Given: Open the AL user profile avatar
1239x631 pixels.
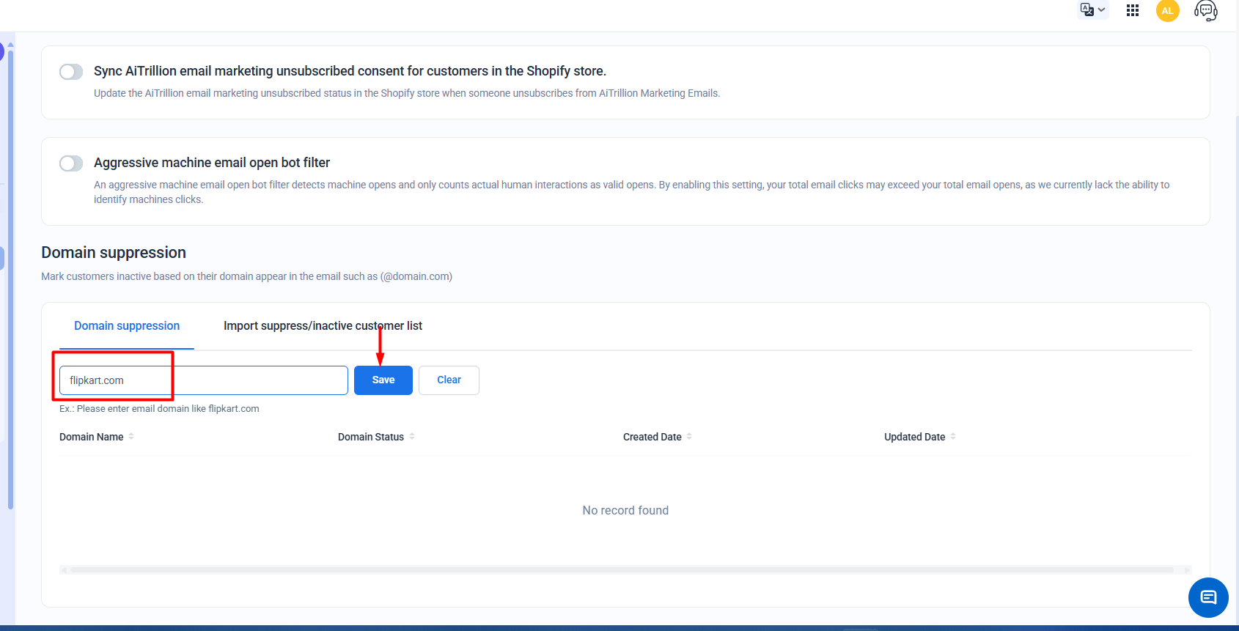Looking at the screenshot, I should point(1168,10).
